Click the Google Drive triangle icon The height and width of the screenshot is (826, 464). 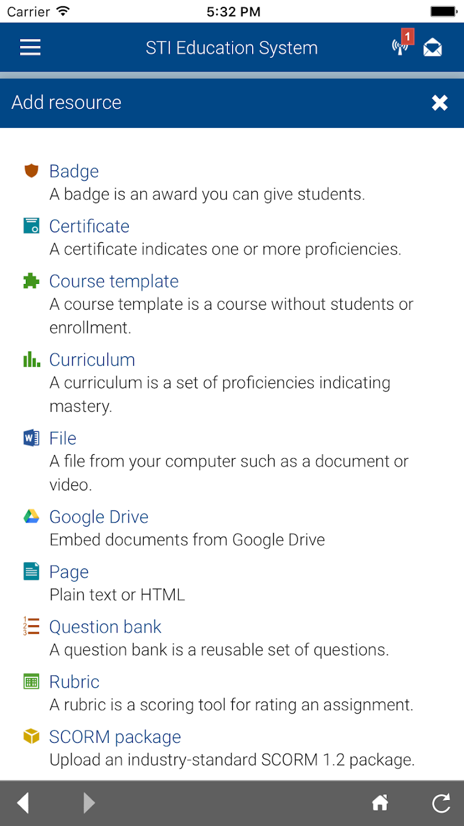[x=31, y=516]
